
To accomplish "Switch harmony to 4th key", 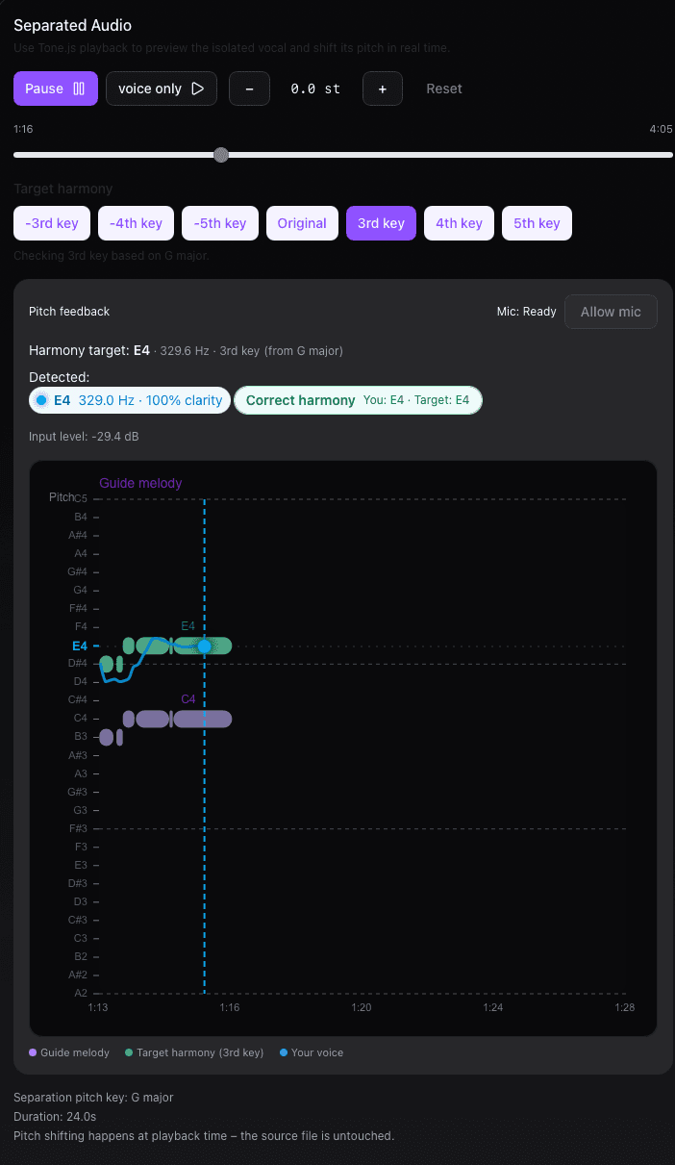I will (459, 222).
